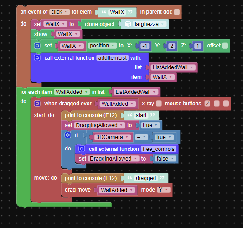Image resolution: width=243 pixels, height=228 pixels.
Task: Open gear icon on addItemList function block
Action: [x=37, y=58]
